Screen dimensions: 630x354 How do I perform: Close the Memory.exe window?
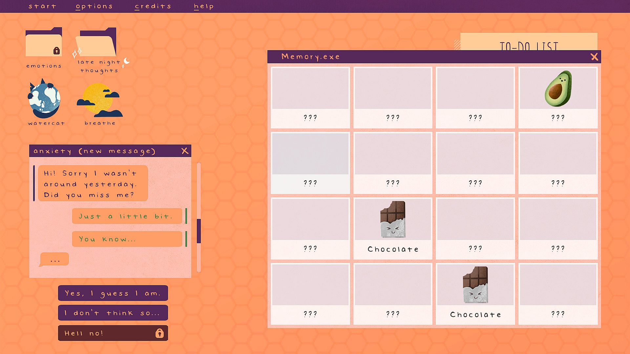(x=594, y=57)
